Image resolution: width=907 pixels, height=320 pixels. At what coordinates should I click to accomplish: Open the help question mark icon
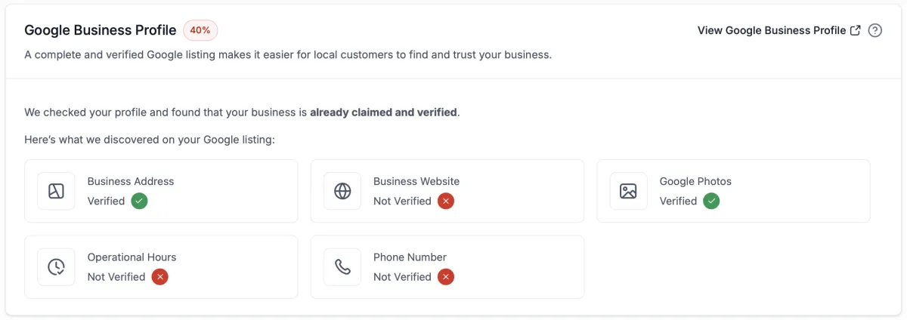875,31
